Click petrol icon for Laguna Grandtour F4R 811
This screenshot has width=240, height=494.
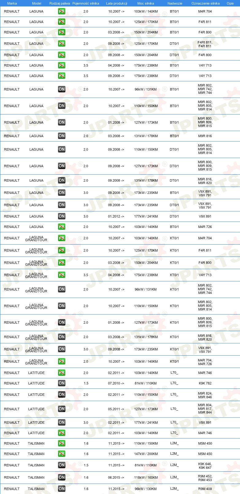(62, 250)
